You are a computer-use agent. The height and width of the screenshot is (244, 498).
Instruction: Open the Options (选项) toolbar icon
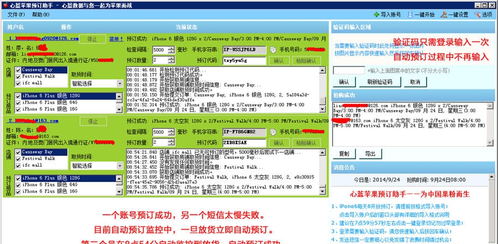(478, 14)
